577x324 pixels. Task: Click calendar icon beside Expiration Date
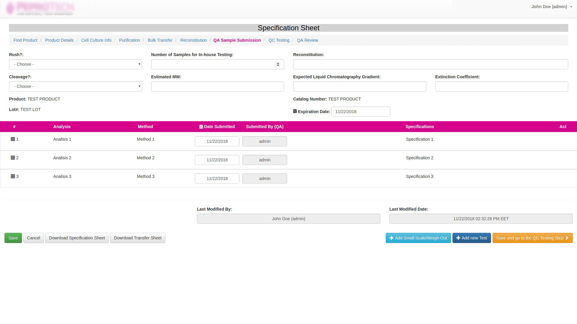[295, 111]
